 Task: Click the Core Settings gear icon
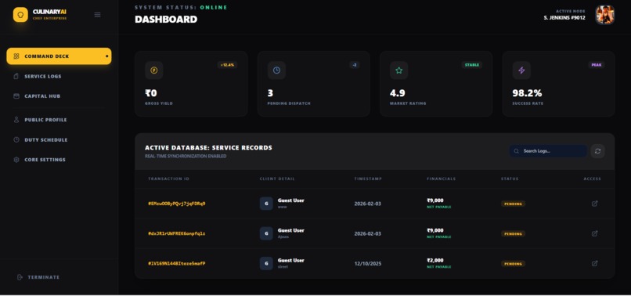click(16, 160)
